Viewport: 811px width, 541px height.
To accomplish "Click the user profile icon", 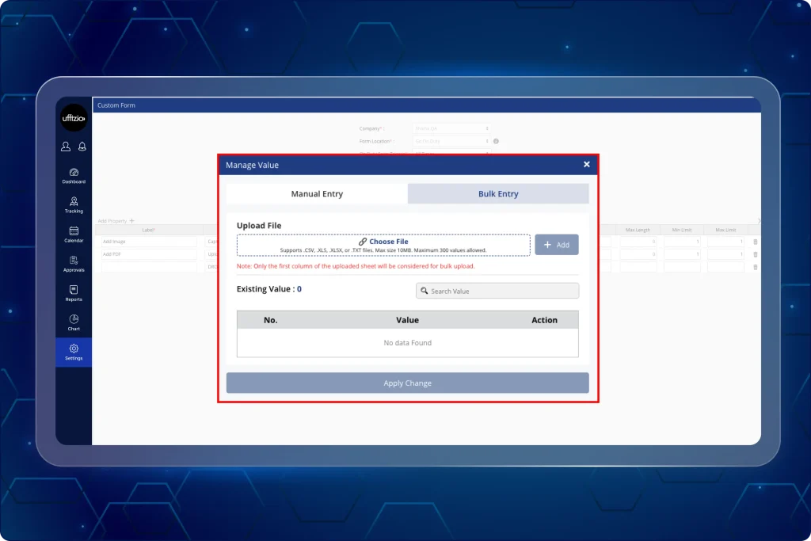I will click(x=66, y=147).
